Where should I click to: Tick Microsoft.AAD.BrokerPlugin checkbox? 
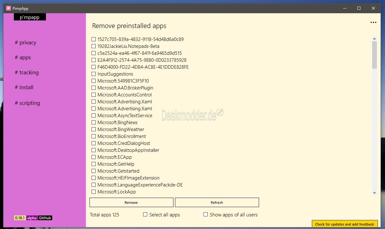tap(93, 88)
